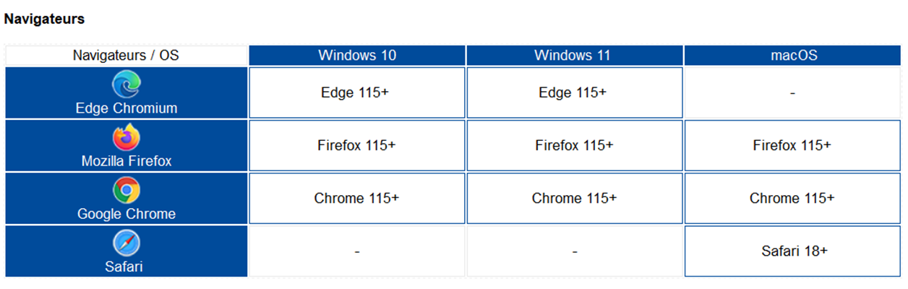
Task: Click the Google Chrome row label
Action: (127, 214)
